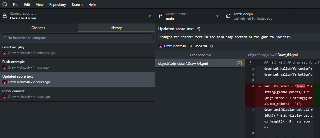Select the Initial commit entry
The image size is (320, 138).
coord(77,94)
